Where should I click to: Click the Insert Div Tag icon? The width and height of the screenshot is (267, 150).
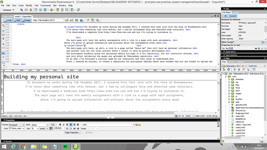pos(40,10)
